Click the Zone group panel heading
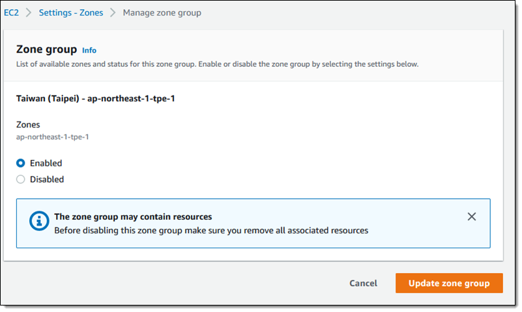Image resolution: width=522 pixels, height=312 pixels. 47,49
